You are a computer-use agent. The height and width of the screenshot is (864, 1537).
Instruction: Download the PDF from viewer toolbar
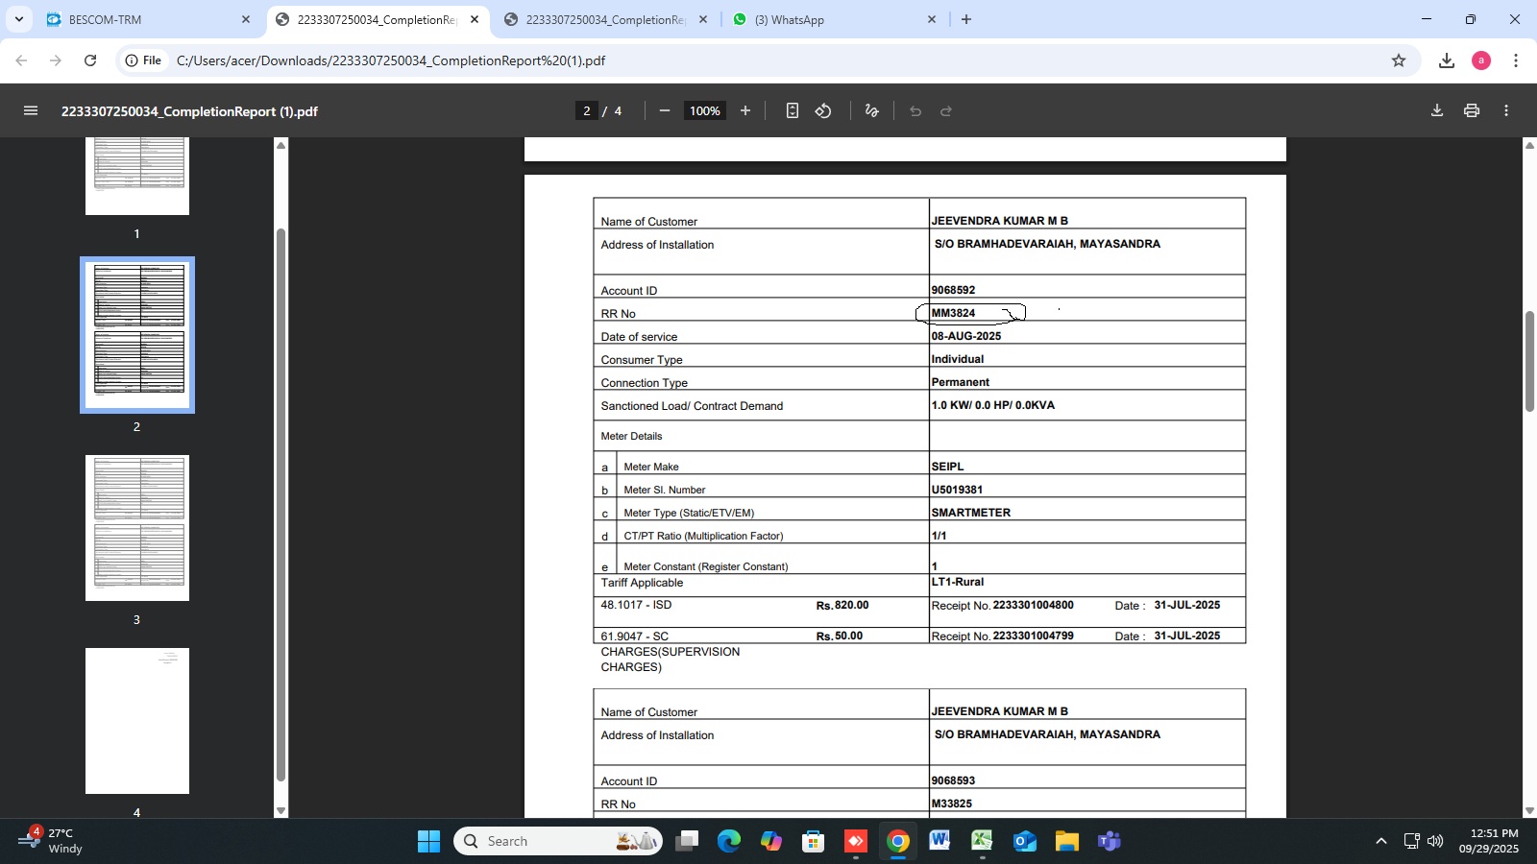[x=1437, y=111]
